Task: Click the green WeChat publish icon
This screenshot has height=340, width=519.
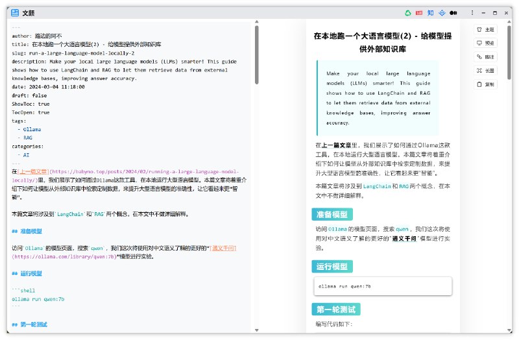Action: [x=407, y=12]
